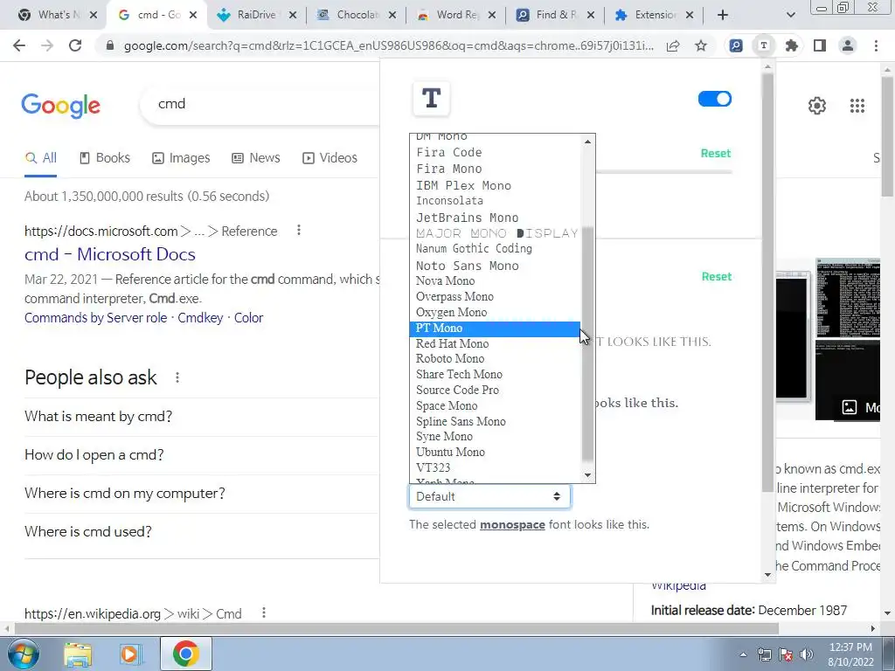The image size is (895, 671).
Task: Open the Find & Replace extension icon
Action: pos(736,45)
